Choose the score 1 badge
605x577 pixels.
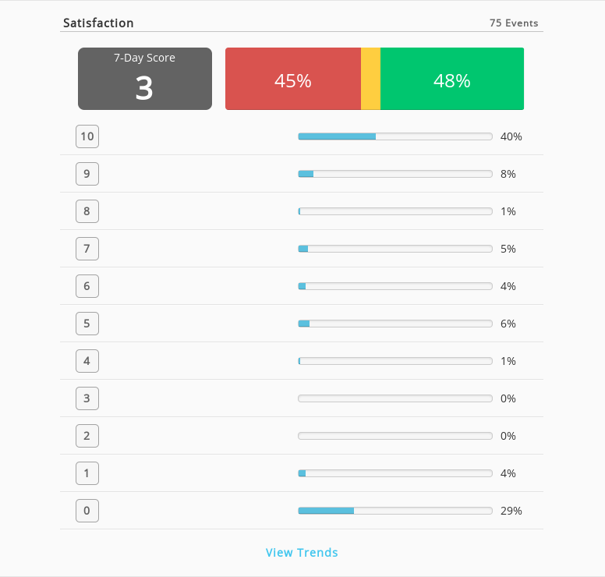(87, 473)
